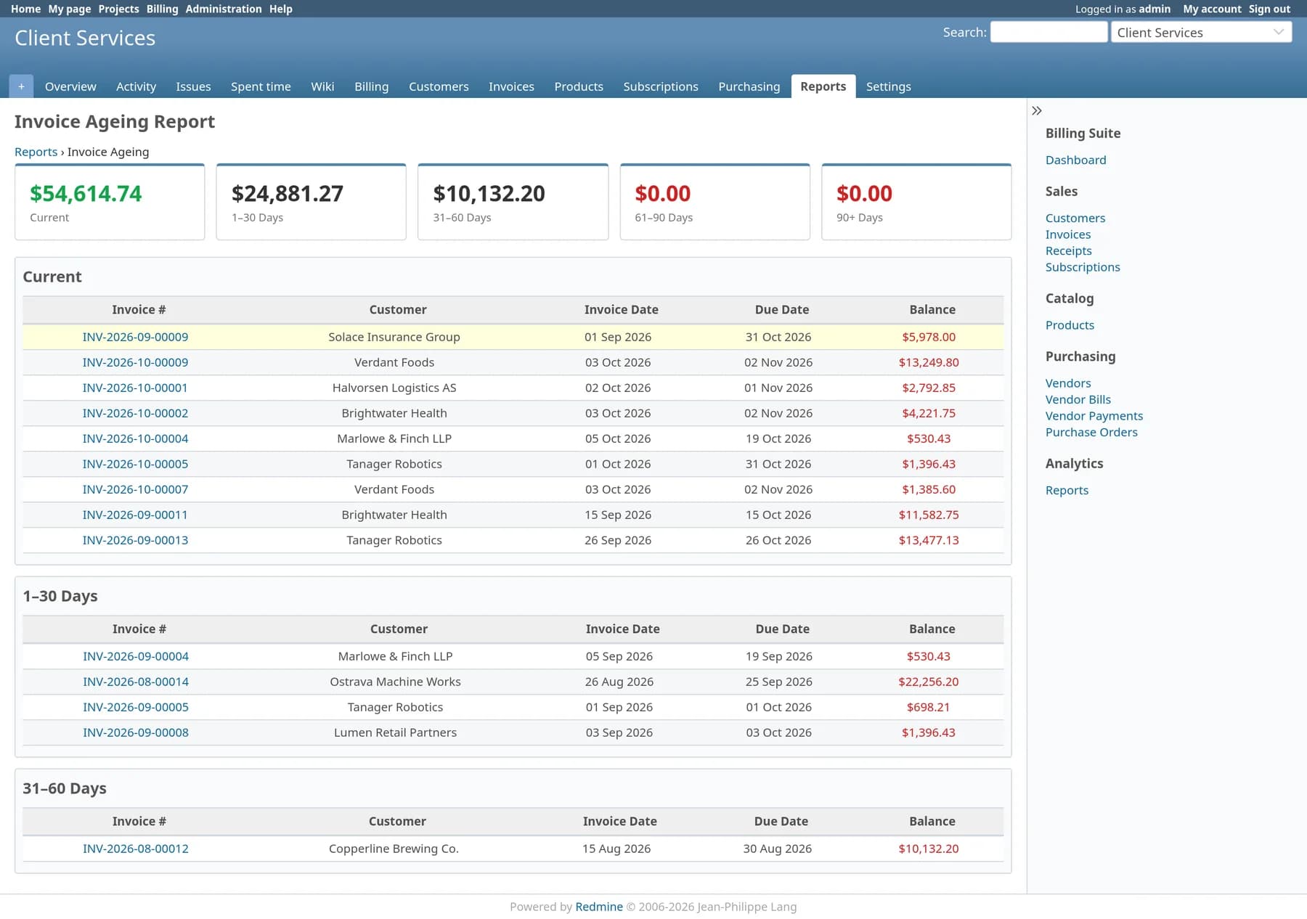Open the Overview tab
The image size is (1307, 919).
70,86
